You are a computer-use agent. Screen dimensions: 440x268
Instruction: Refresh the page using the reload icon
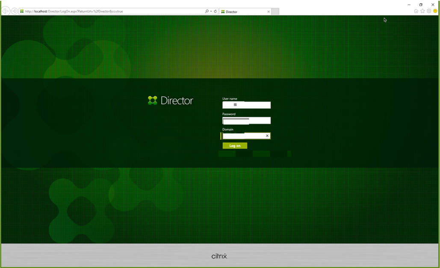216,12
